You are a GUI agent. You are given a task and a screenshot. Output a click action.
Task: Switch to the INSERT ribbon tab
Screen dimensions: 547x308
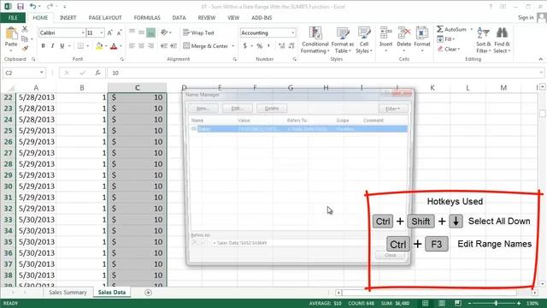(x=68, y=17)
